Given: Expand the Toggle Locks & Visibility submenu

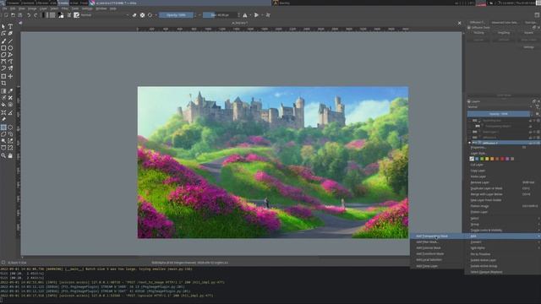Looking at the screenshot, I should point(502,231).
